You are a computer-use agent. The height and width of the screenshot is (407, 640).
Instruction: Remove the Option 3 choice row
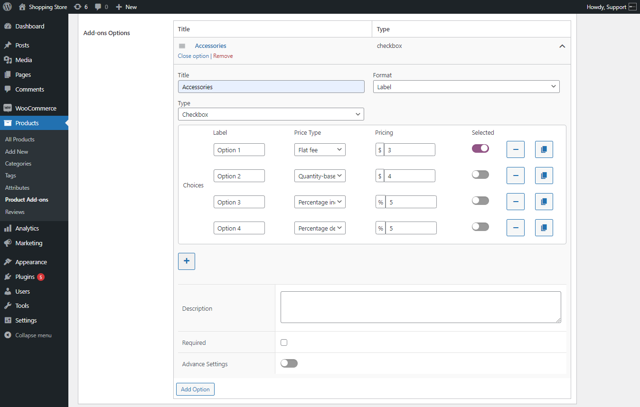click(516, 202)
